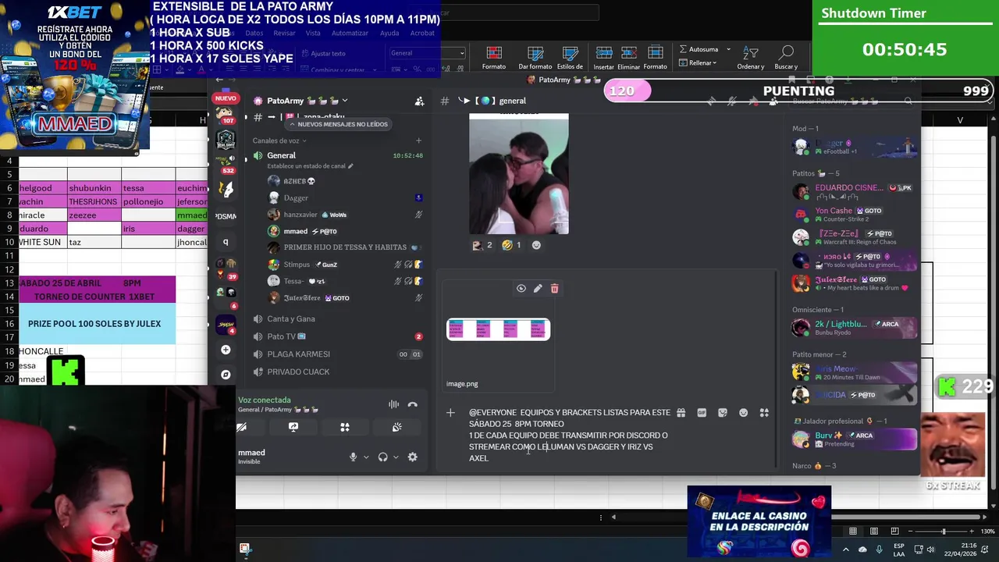Invite people to the PatoArmy server
This screenshot has width=999, height=562.
[419, 101]
